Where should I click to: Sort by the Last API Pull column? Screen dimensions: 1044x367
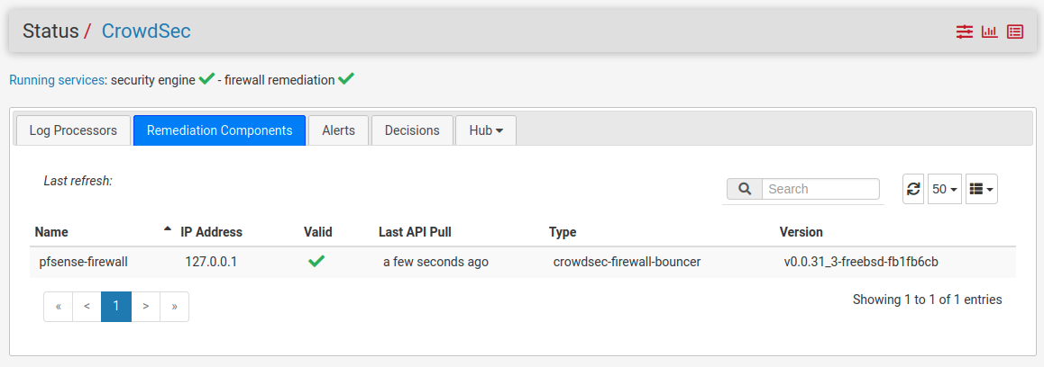[x=415, y=232]
